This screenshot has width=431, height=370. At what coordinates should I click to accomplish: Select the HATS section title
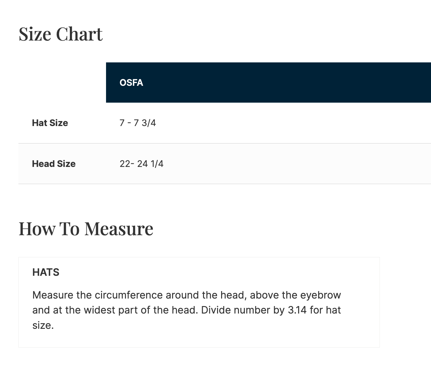pyautogui.click(x=46, y=272)
